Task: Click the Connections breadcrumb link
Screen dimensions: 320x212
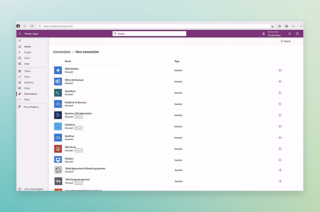Action: [62, 52]
